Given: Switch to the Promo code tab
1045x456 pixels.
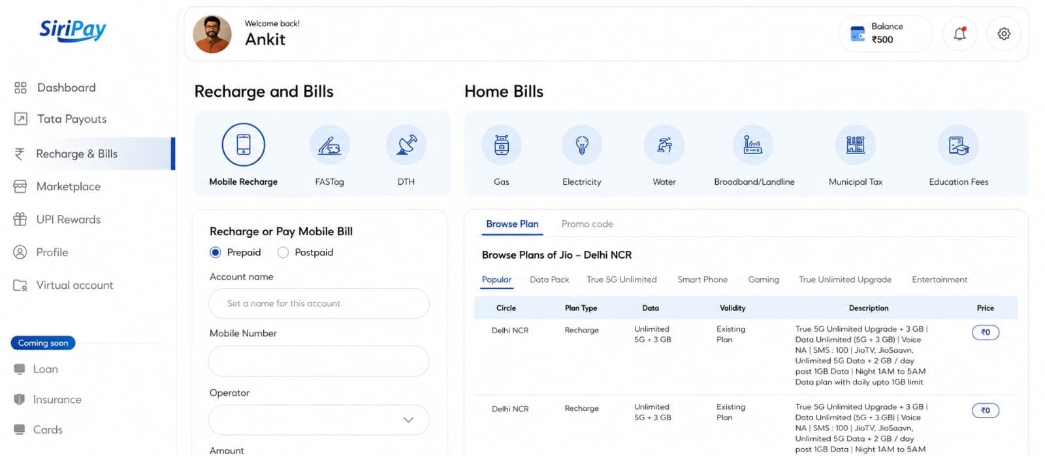Looking at the screenshot, I should [587, 224].
